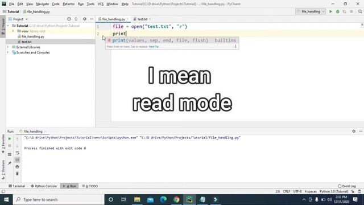
Task: Click the CRLF line separator status
Action: [x=287, y=191]
